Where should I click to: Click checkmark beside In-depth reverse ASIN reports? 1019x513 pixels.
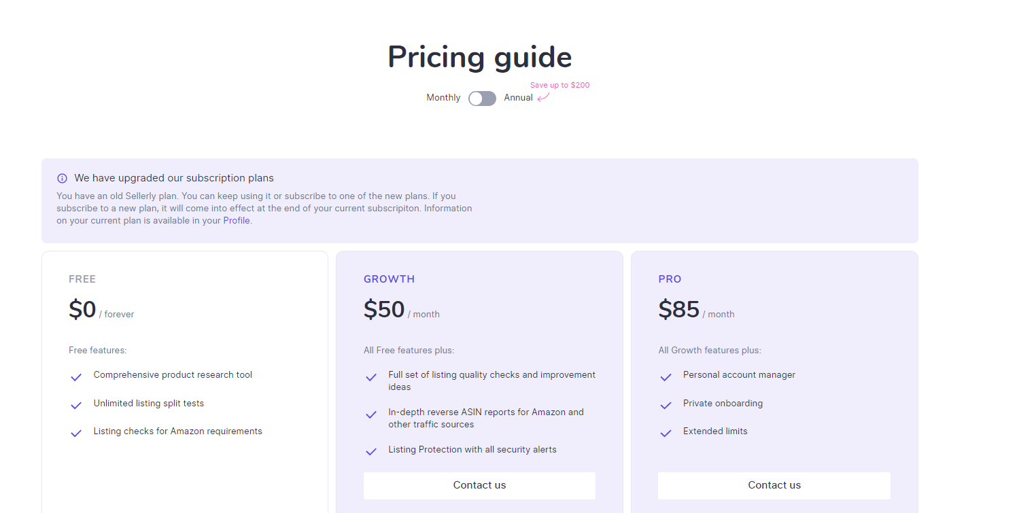point(371,414)
